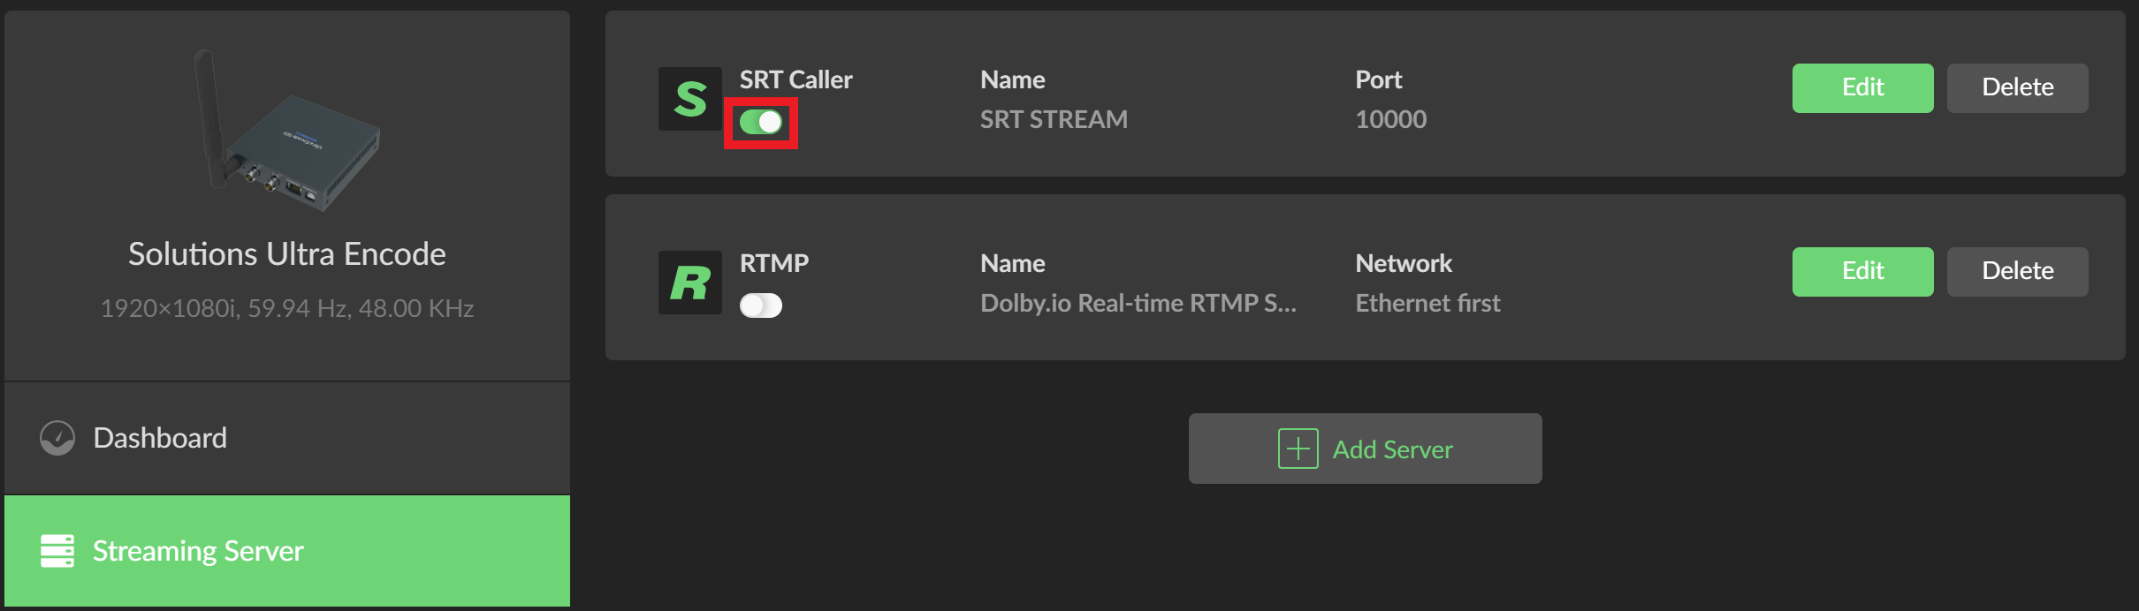Click the Add Server button label
Viewport: 2139px width, 611px height.
1392,449
